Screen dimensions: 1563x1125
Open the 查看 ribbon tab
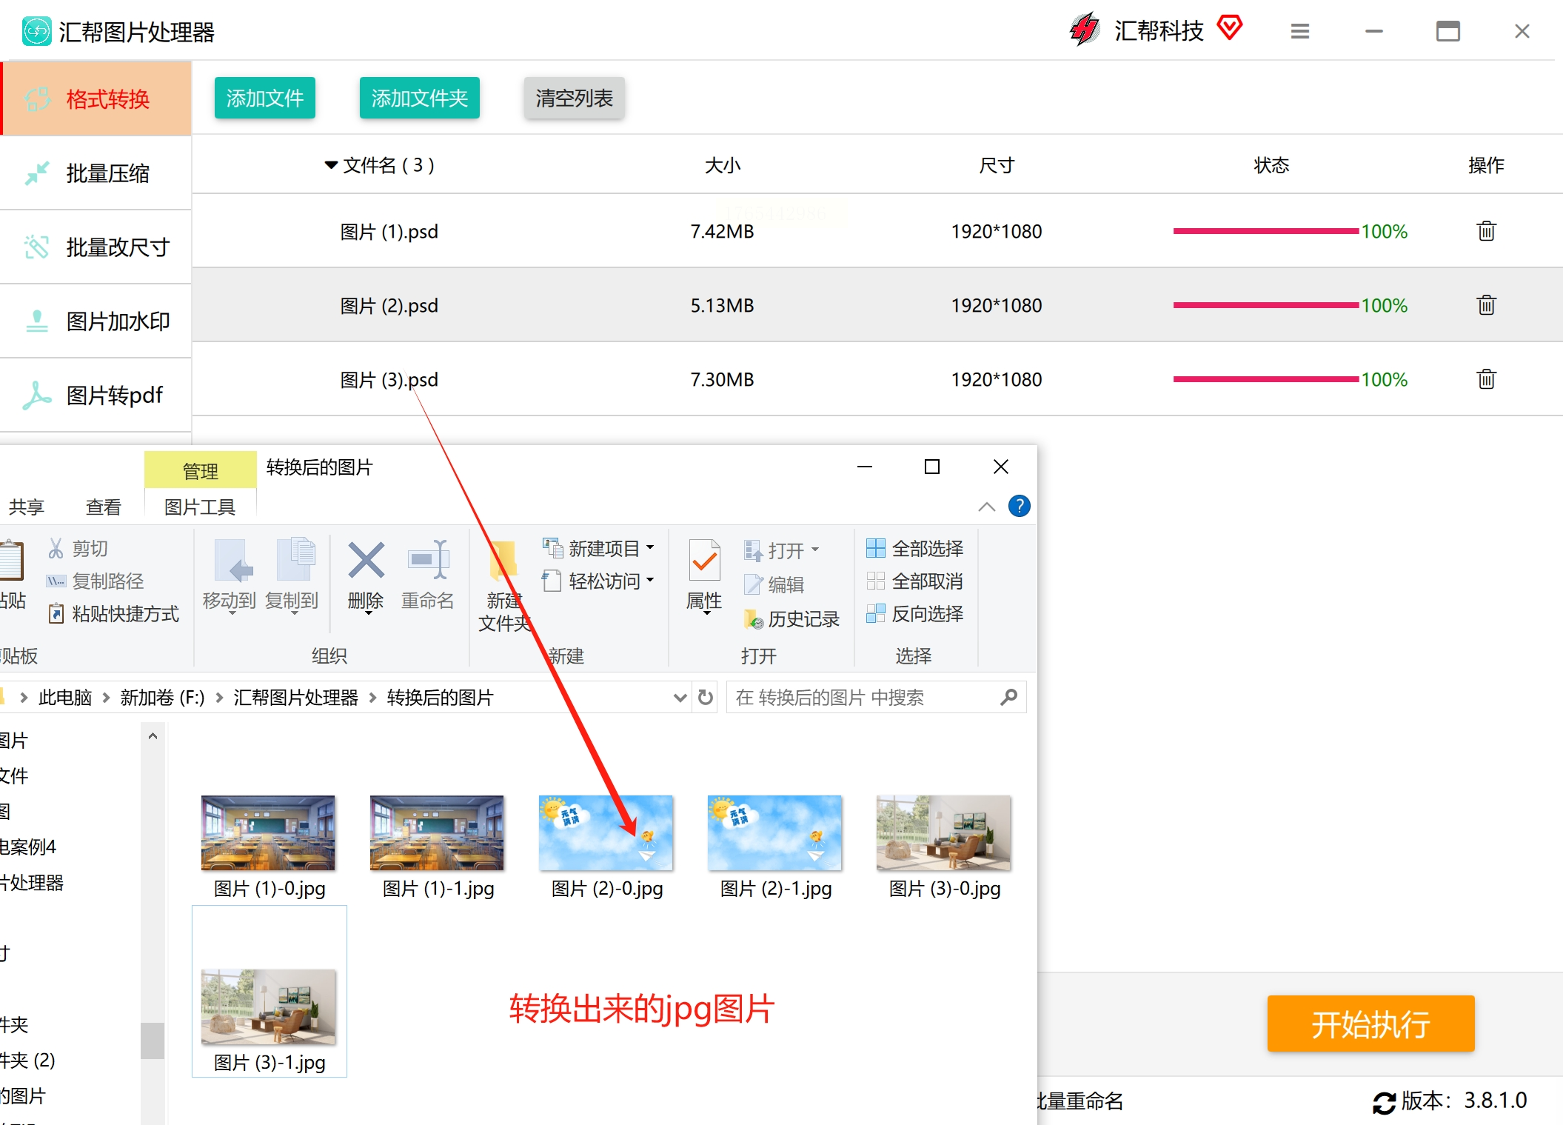point(103,507)
